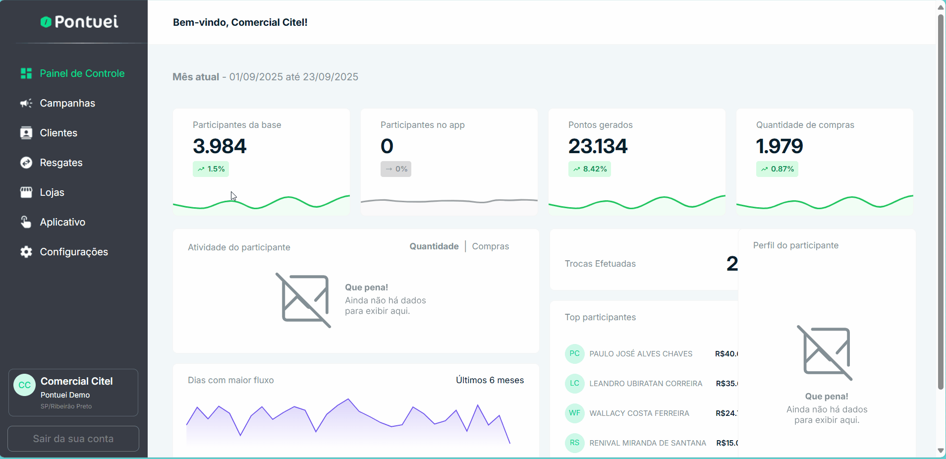Open LEANDRO UBIRATAN CORREIRA participant entry
Image resolution: width=946 pixels, height=459 pixels.
click(x=645, y=384)
